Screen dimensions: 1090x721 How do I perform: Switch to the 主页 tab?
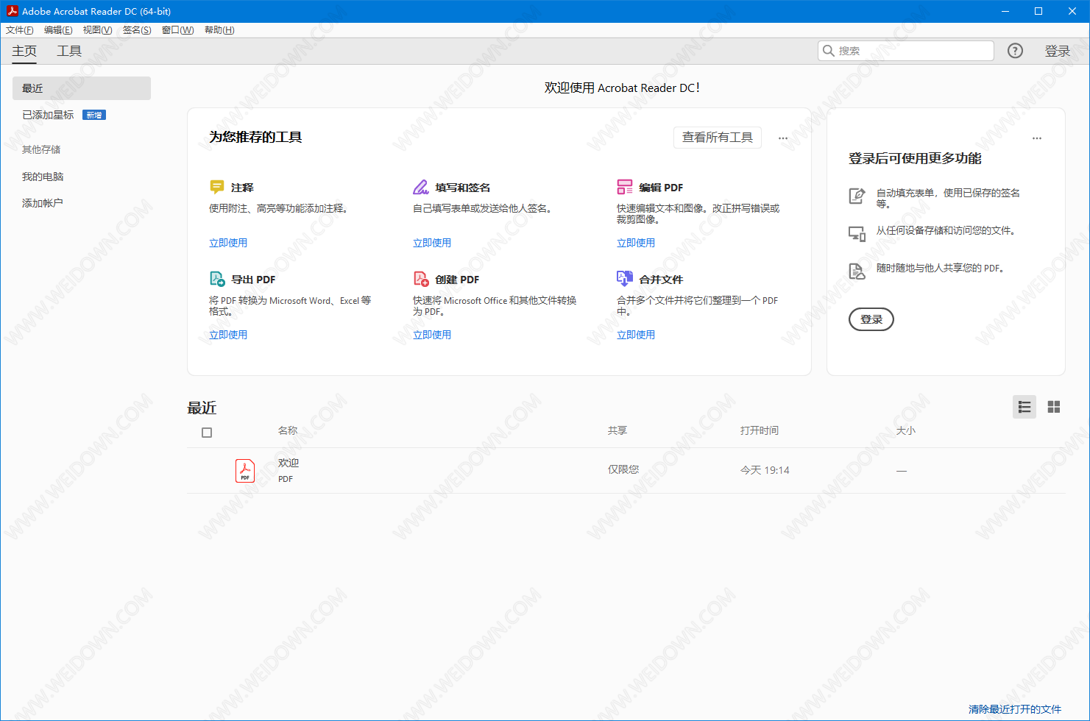(x=24, y=51)
